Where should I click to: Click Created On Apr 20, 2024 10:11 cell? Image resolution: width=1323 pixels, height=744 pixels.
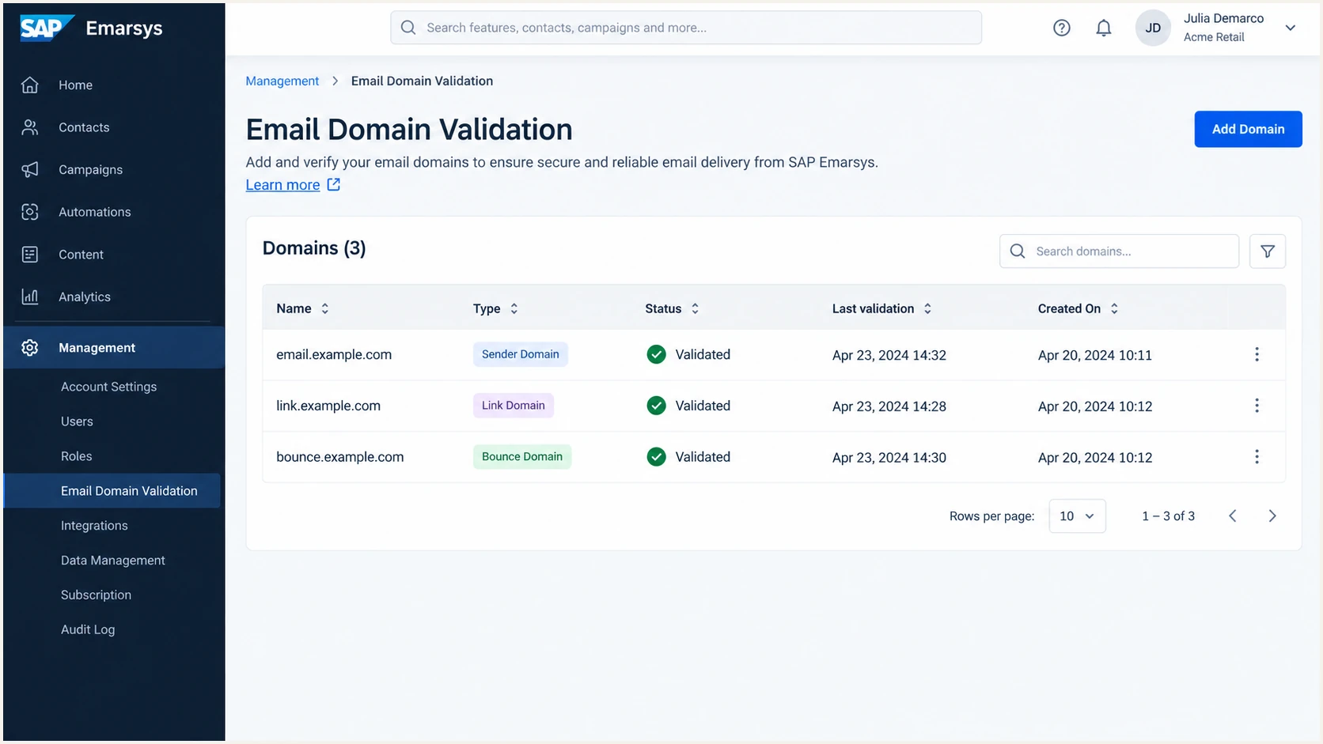[1095, 355]
